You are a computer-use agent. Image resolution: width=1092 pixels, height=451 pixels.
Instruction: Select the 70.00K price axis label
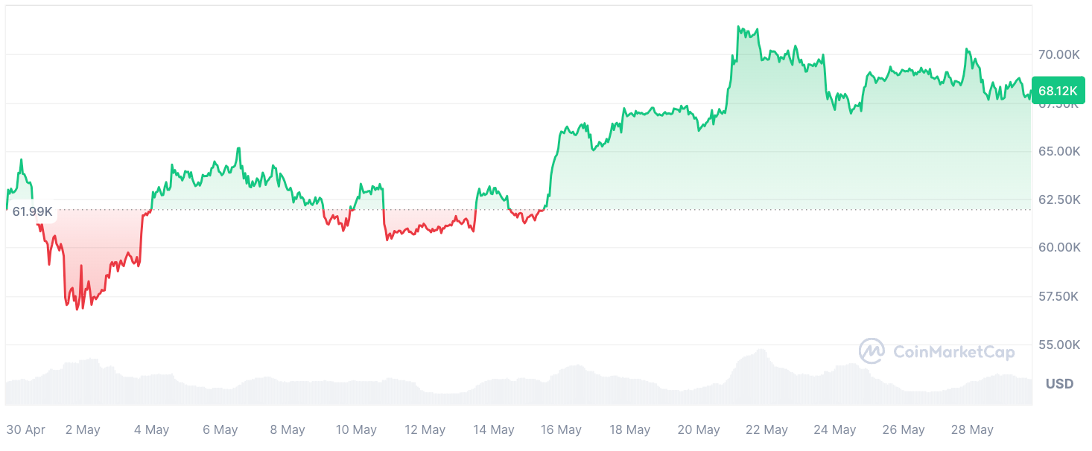[x=1058, y=54]
